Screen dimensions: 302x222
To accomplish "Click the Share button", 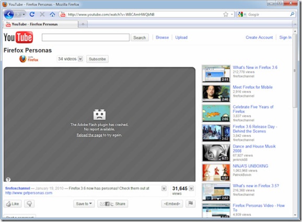I will point(113,204).
